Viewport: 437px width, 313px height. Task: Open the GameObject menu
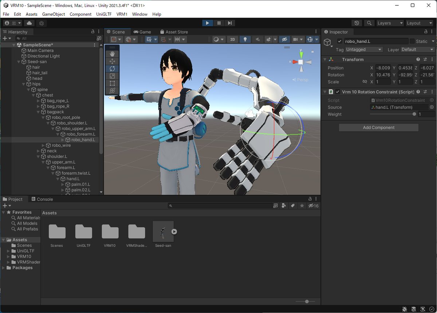click(x=53, y=14)
